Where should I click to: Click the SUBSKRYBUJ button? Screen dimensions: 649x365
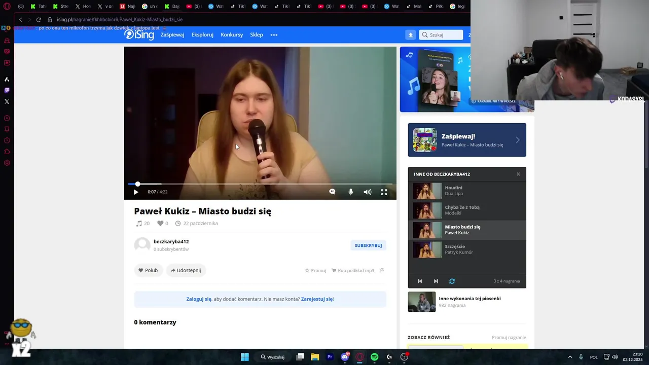368,245
